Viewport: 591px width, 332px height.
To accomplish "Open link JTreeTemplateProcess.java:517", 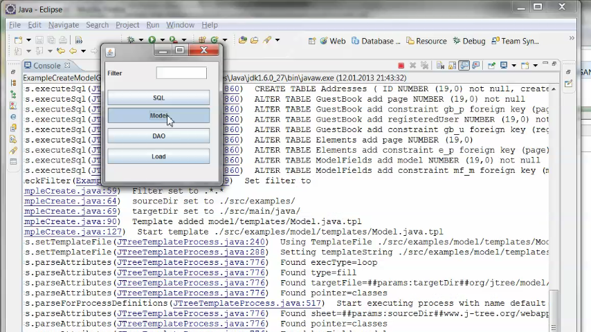I will (x=247, y=303).
